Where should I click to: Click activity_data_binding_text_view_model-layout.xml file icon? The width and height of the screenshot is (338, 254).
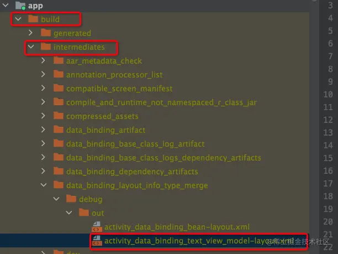97,240
